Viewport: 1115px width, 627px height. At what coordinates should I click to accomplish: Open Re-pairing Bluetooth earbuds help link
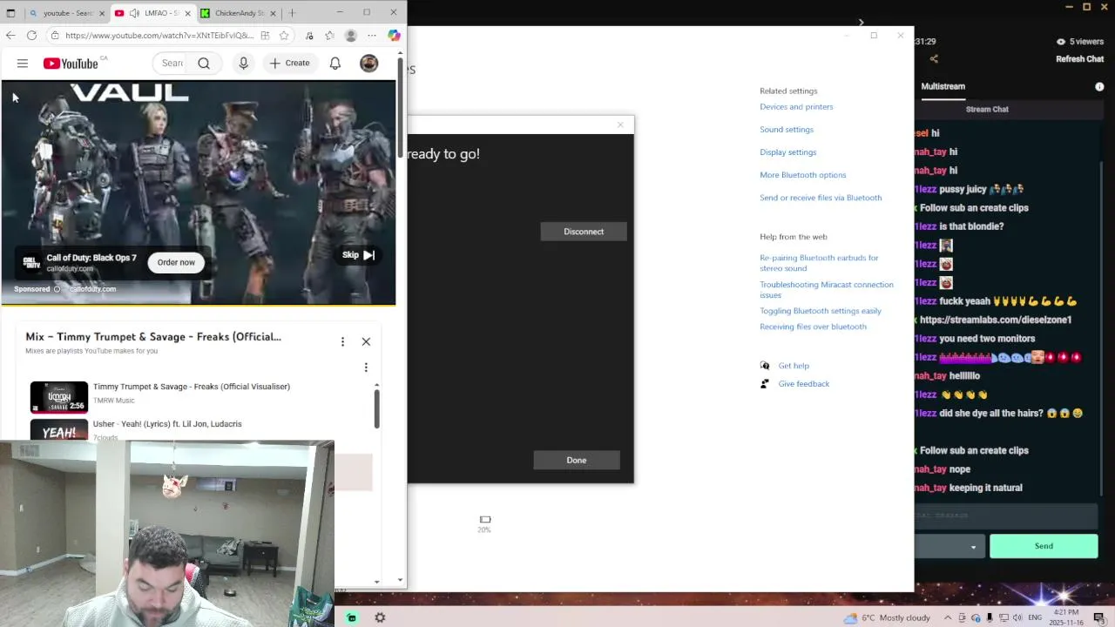click(x=819, y=263)
